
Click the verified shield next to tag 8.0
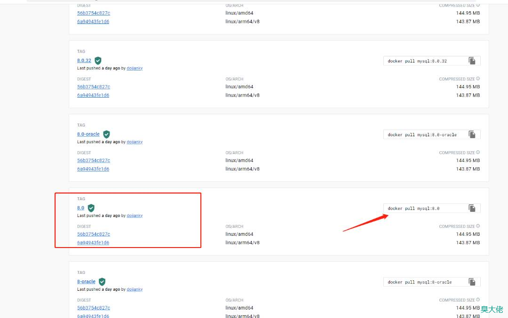[91, 208]
